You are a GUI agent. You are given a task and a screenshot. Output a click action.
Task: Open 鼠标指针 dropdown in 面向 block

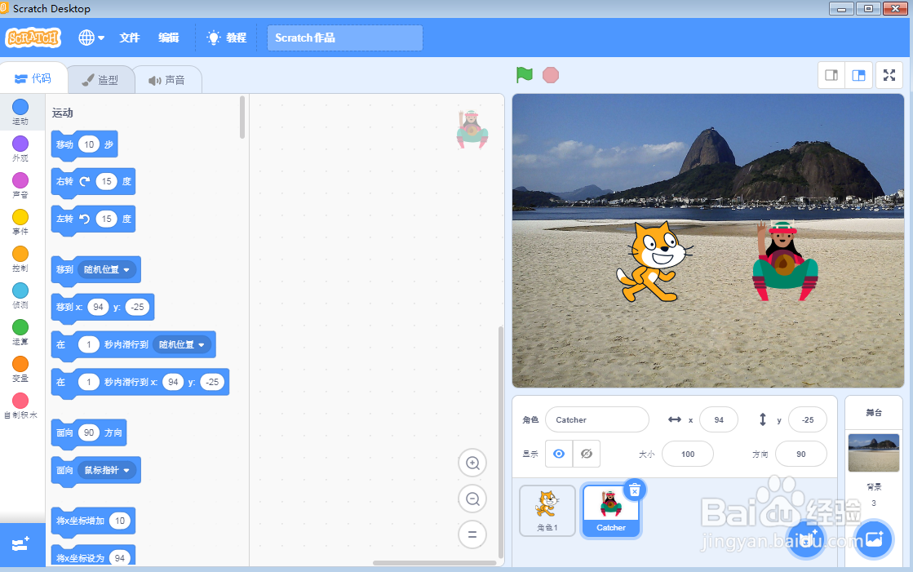107,470
